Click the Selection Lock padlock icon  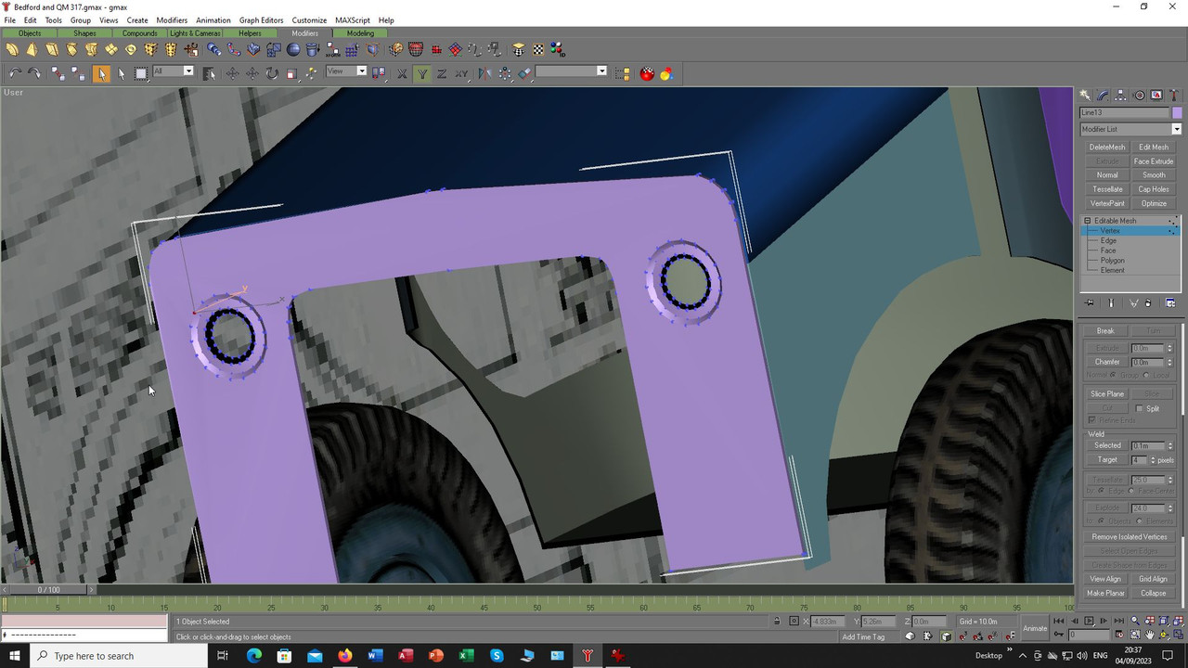click(777, 622)
